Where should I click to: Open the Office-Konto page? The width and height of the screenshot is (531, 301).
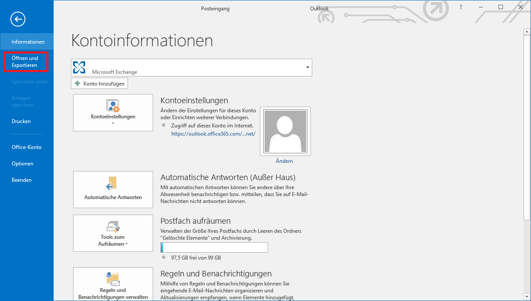point(27,147)
